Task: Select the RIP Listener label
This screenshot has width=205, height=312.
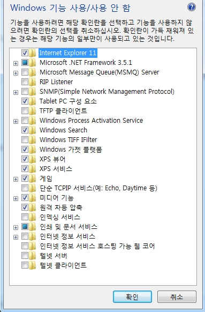Action: click(x=56, y=82)
